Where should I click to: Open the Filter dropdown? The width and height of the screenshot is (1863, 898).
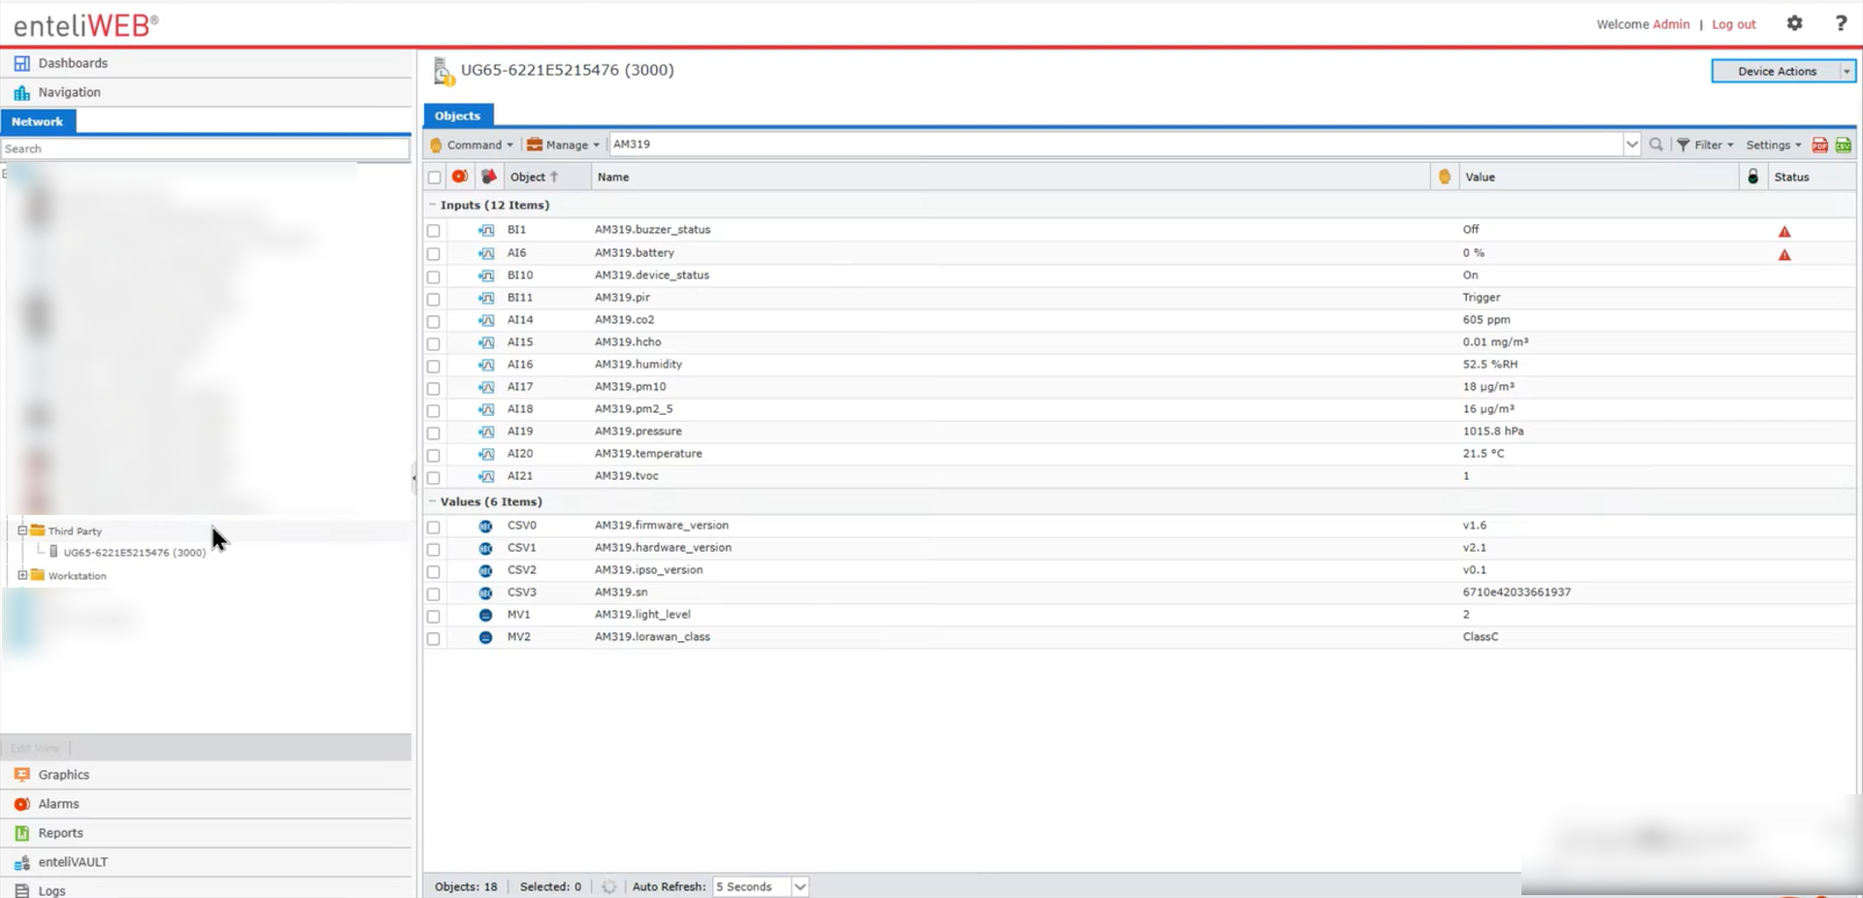click(1705, 144)
